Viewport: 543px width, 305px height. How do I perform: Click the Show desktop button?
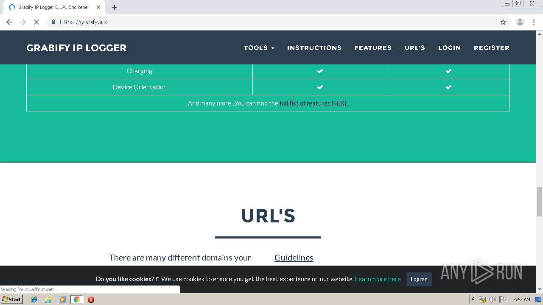[x=538, y=299]
